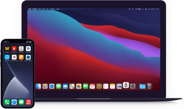Viewport: 189px width, 109px height.
Task: Launch FaceTime from the Mac dock
Action: (86, 86)
